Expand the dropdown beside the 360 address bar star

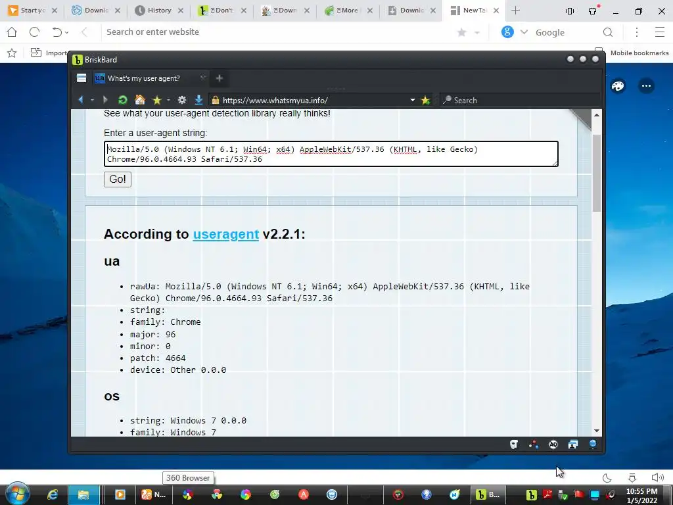tap(477, 33)
